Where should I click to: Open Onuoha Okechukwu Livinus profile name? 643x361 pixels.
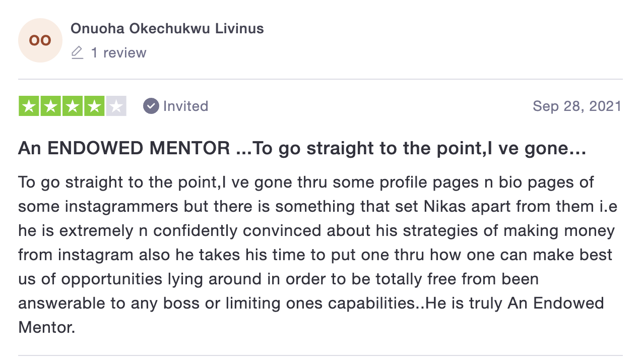(x=167, y=29)
